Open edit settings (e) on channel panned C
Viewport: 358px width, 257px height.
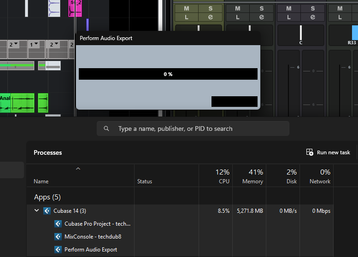point(312,17)
